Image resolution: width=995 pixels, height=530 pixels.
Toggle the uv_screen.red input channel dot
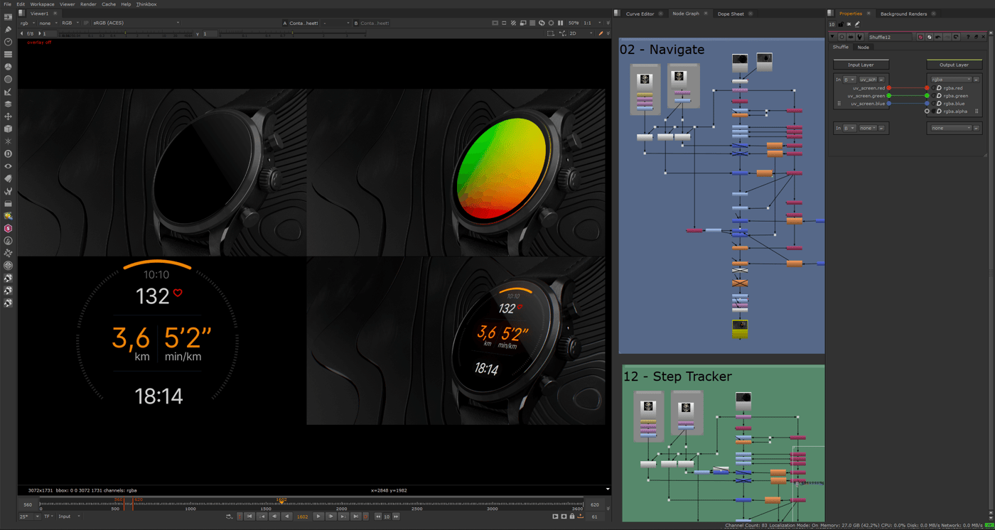tap(889, 88)
